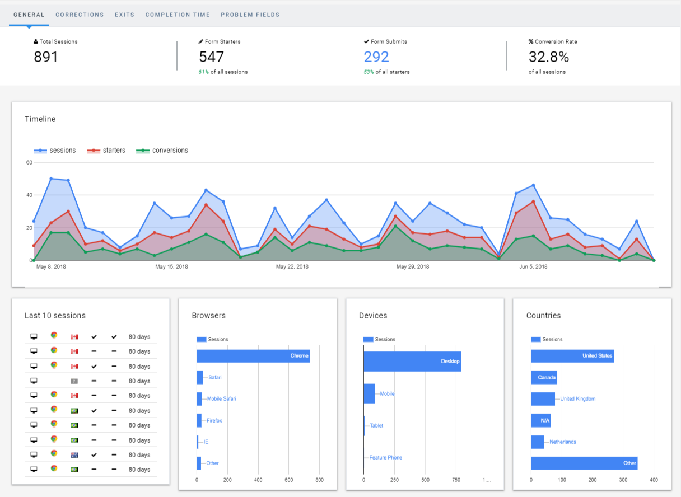Click the Sessions legend swatch in Devices chart
The image size is (681, 497).
369,340
